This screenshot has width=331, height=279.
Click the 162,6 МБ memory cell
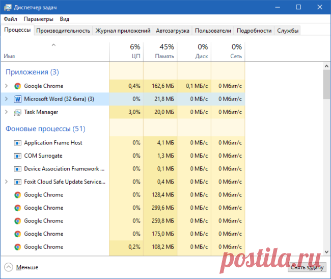[x=160, y=86]
